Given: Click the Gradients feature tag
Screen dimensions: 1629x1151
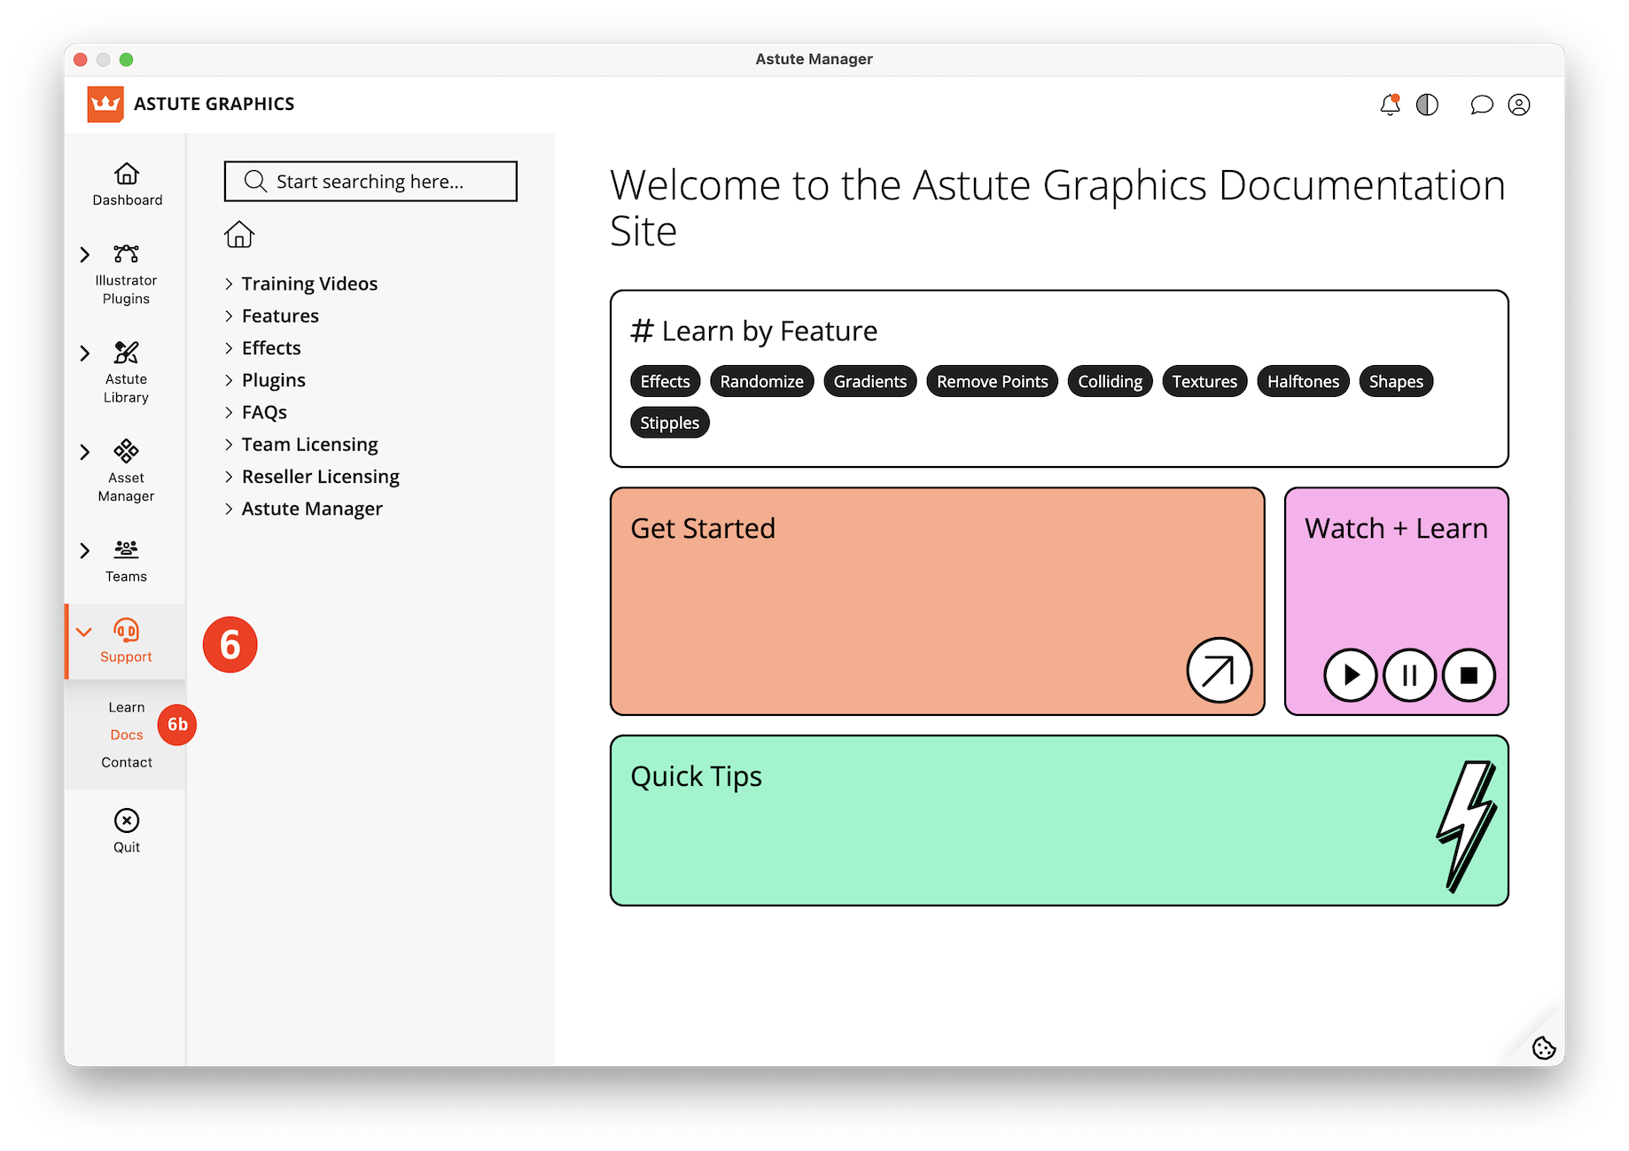Looking at the screenshot, I should click(869, 381).
